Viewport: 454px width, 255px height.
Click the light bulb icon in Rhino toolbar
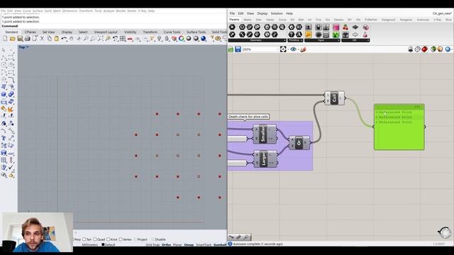click(x=160, y=38)
